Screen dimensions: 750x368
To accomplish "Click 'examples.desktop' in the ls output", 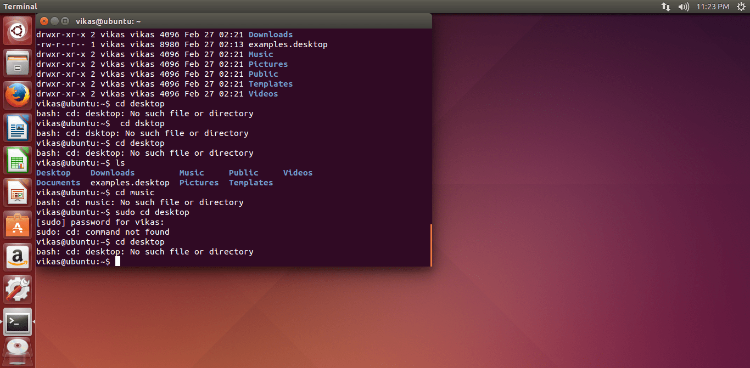I will point(130,183).
